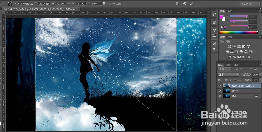Close the 63h58PICYDr_1024.jpg document tab

tap(78, 9)
